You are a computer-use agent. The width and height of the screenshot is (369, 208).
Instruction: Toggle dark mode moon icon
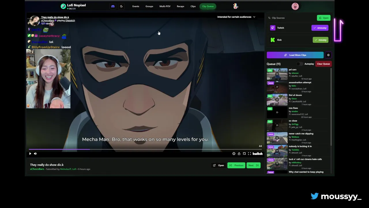point(121,6)
